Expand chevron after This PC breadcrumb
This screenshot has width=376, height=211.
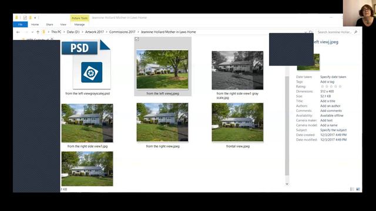click(x=64, y=32)
